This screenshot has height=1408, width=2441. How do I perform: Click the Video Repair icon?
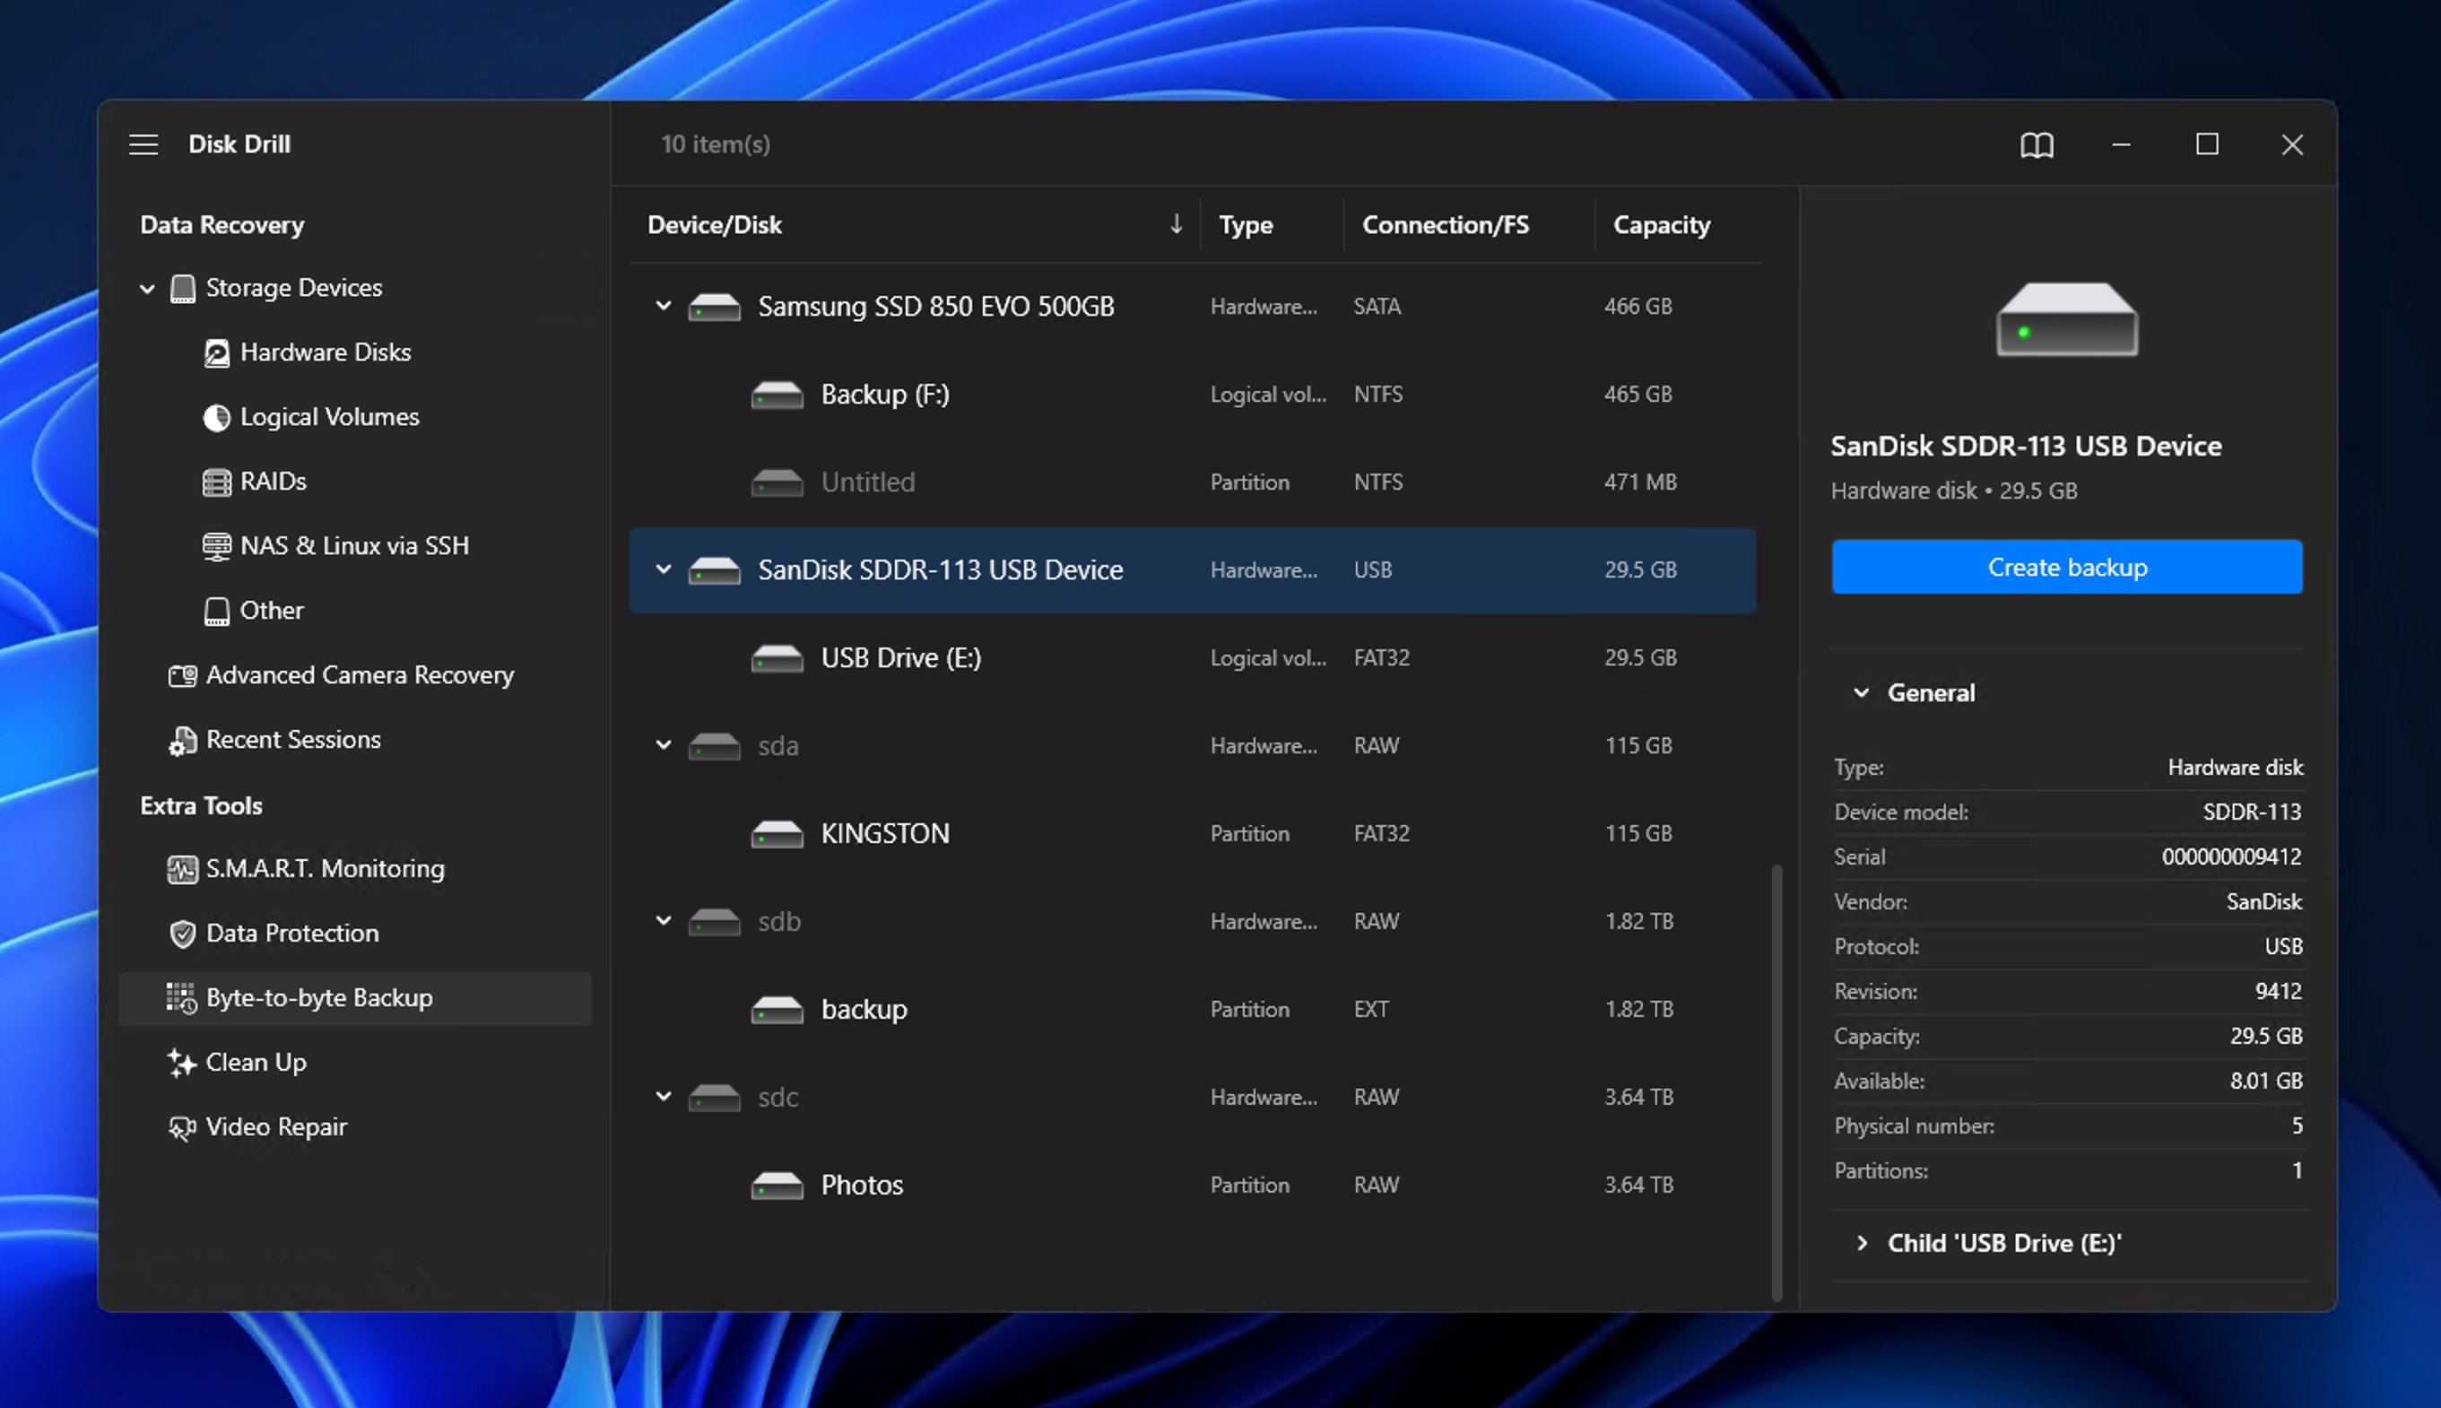(182, 1127)
